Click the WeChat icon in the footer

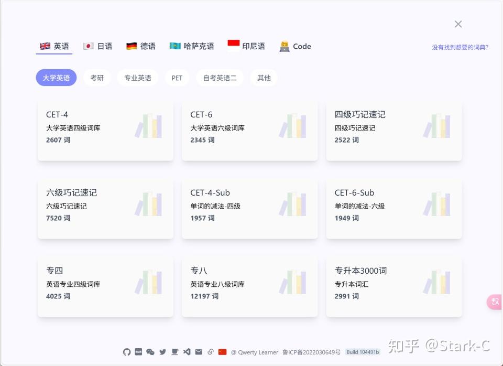tap(150, 352)
